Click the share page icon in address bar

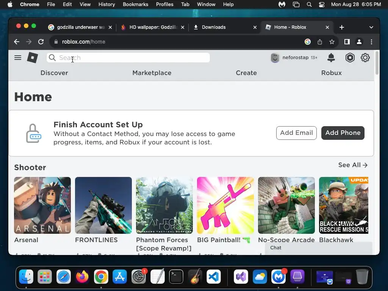(320, 42)
